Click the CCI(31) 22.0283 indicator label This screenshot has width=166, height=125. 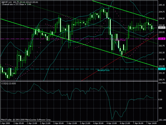[8, 83]
